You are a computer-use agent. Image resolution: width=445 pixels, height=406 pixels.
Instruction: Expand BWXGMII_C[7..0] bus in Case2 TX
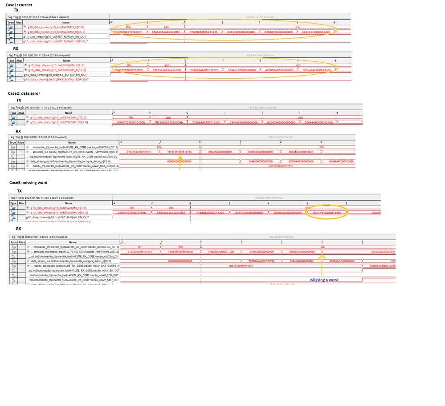tap(28, 117)
